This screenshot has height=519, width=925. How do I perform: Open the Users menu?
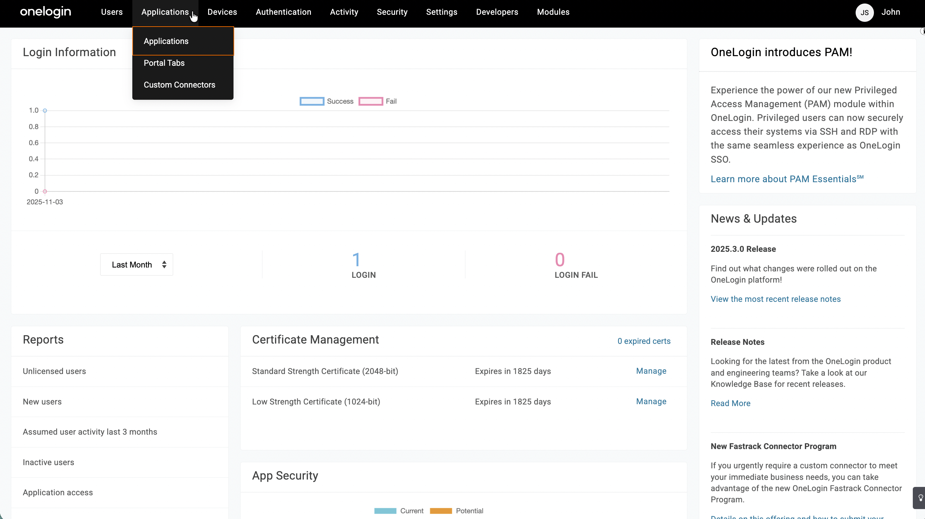tap(112, 12)
